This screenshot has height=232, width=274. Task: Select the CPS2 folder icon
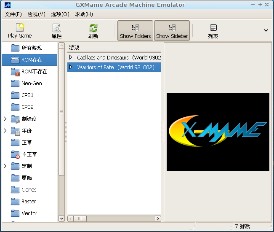click(x=15, y=107)
